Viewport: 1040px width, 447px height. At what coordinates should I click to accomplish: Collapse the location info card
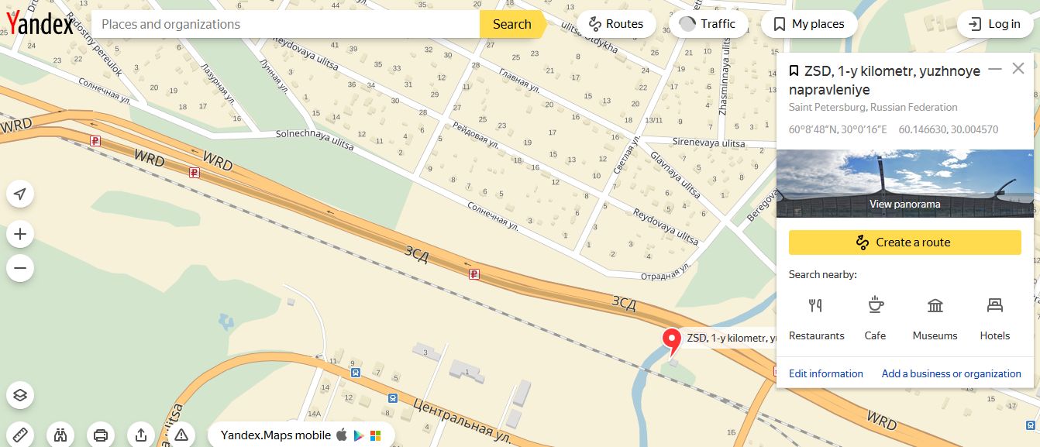[x=996, y=69]
